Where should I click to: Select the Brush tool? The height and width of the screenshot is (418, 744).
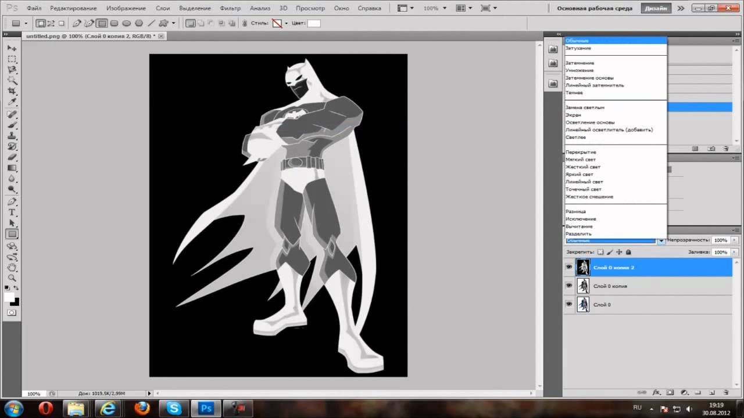(12, 125)
